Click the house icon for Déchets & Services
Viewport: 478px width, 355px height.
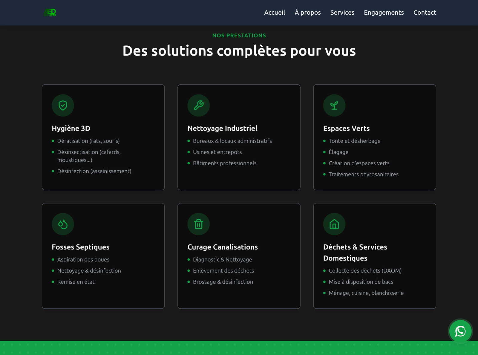pyautogui.click(x=334, y=224)
